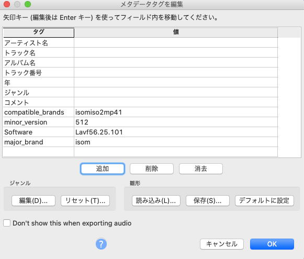Click the 値 column header
Viewport: 304px width, 259px height.
point(176,32)
